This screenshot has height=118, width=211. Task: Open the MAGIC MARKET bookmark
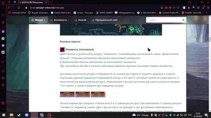coord(105,13)
